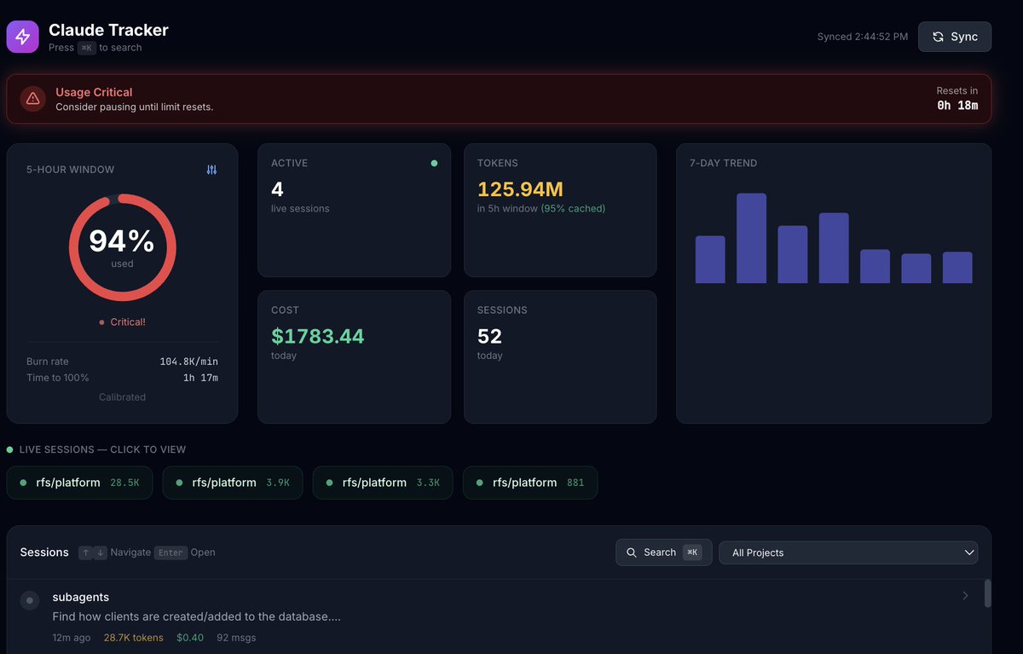Click the tallest bar in 7-day trend chart
1023x654 pixels.
751,238
